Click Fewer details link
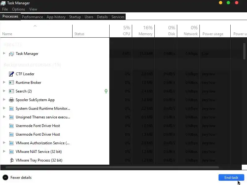Screen dimensions: 247x185 [21, 178]
